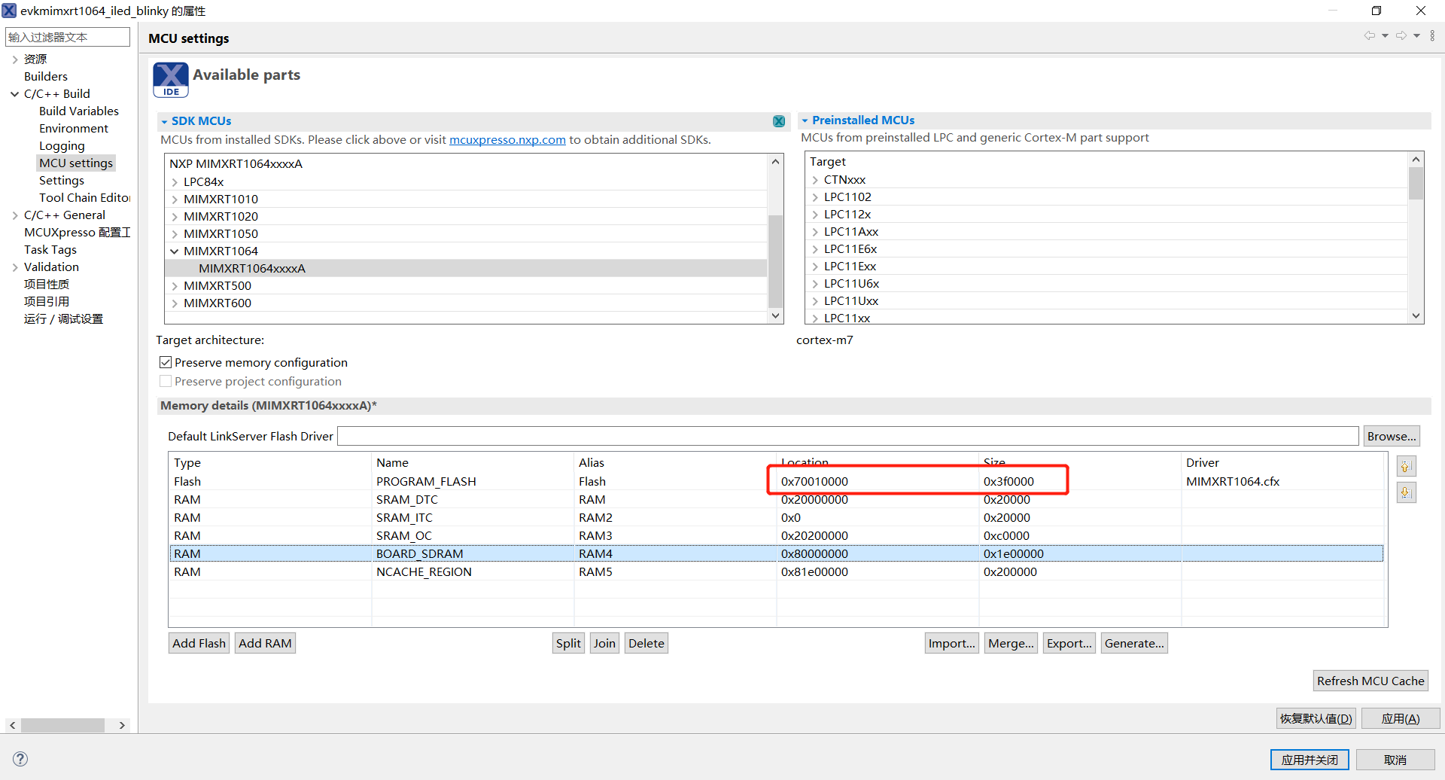Toggle Preserve memory configuration checkbox
This screenshot has width=1445, height=780.
point(166,363)
